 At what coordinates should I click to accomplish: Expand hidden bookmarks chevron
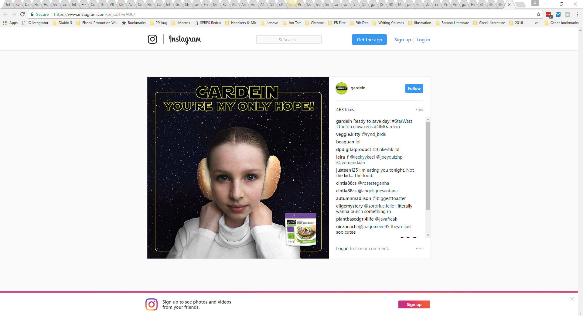537,23
